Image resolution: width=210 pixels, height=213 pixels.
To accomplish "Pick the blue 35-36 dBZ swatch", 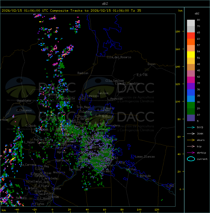I will coord(191,92).
